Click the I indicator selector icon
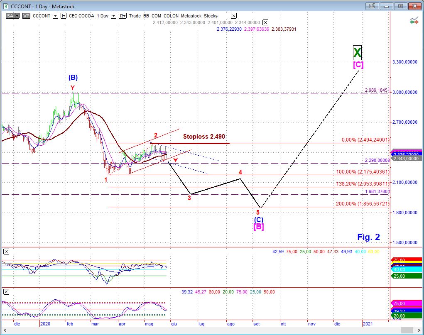 [64, 16]
